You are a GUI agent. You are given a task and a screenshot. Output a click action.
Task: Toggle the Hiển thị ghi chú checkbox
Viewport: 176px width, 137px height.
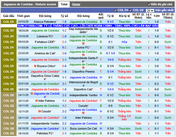click(x=149, y=5)
